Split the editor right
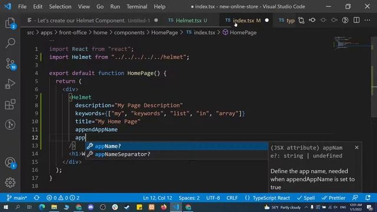 coord(356,21)
